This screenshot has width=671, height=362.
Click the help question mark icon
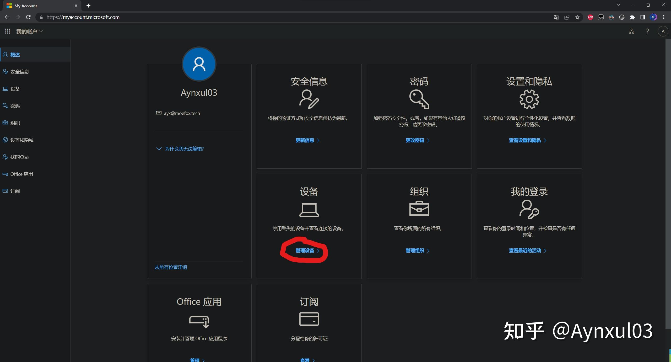647,31
